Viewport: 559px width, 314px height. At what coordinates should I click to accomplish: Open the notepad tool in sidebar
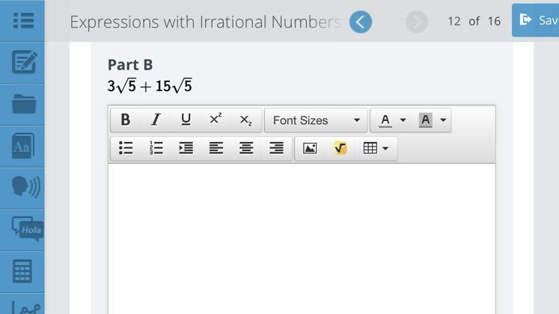click(x=23, y=62)
